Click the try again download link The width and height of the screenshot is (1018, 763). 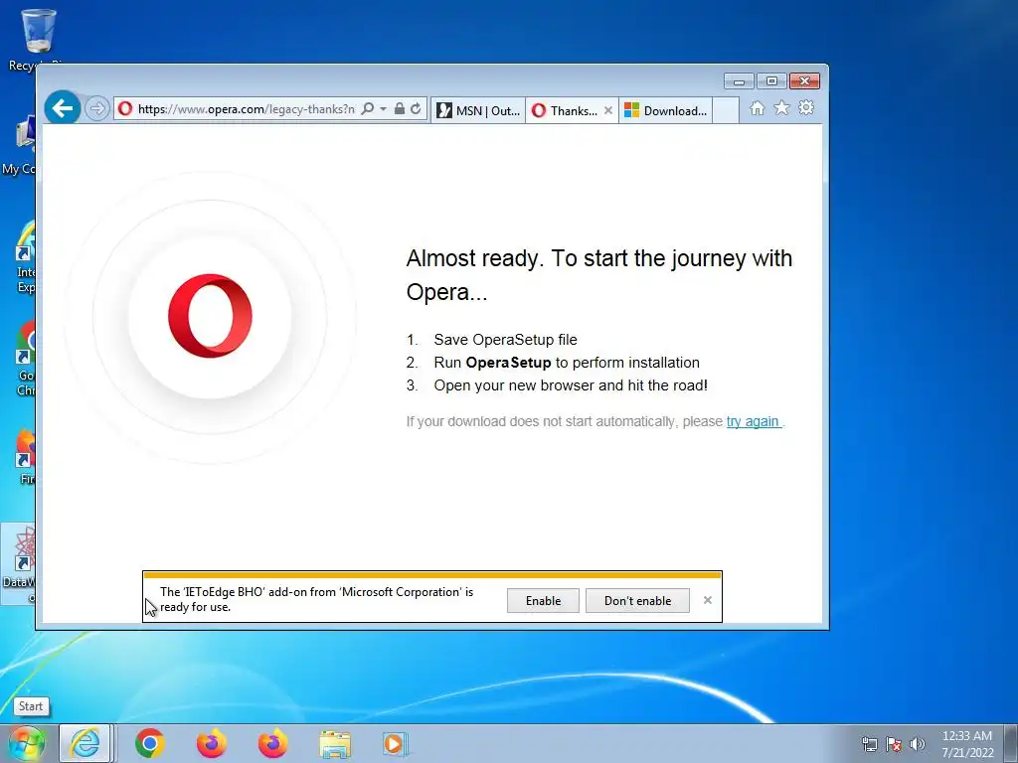[754, 421]
